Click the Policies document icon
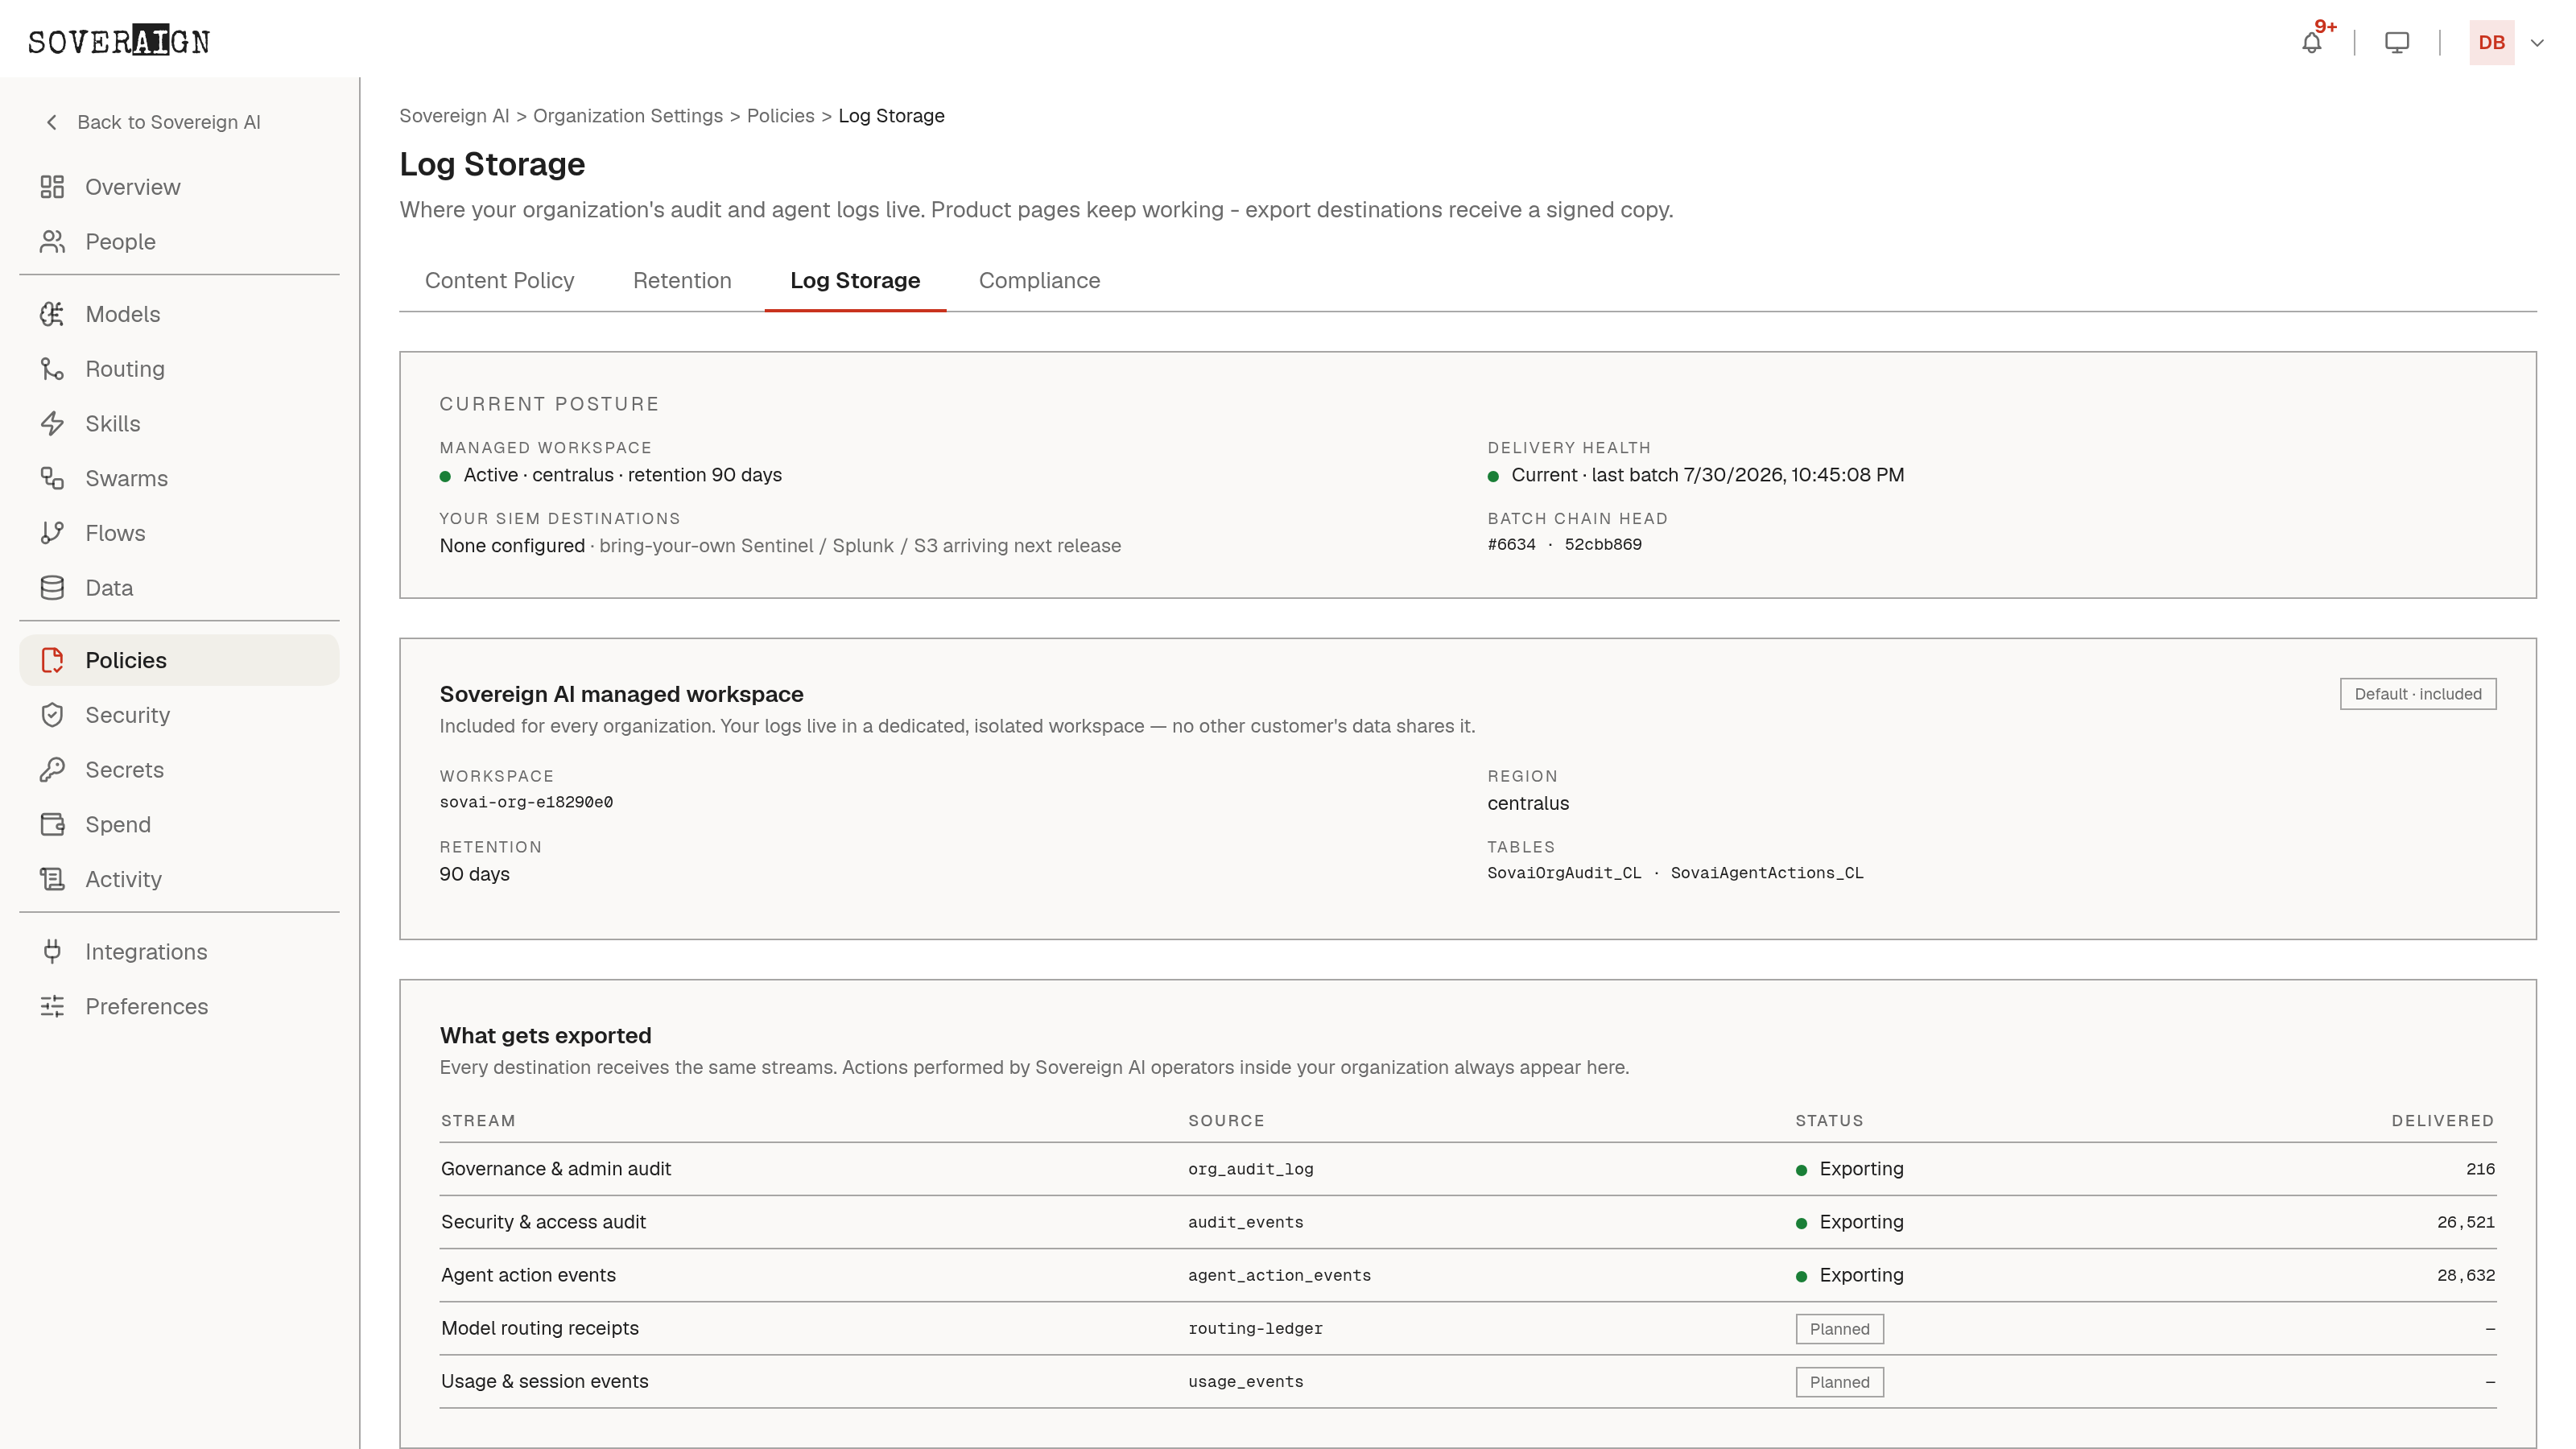2576x1449 pixels. click(x=52, y=660)
